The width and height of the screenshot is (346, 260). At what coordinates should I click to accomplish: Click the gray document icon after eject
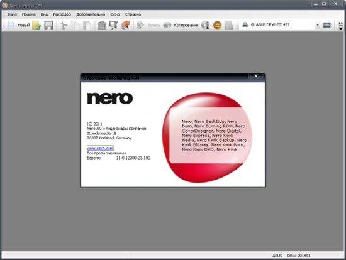coord(229,25)
